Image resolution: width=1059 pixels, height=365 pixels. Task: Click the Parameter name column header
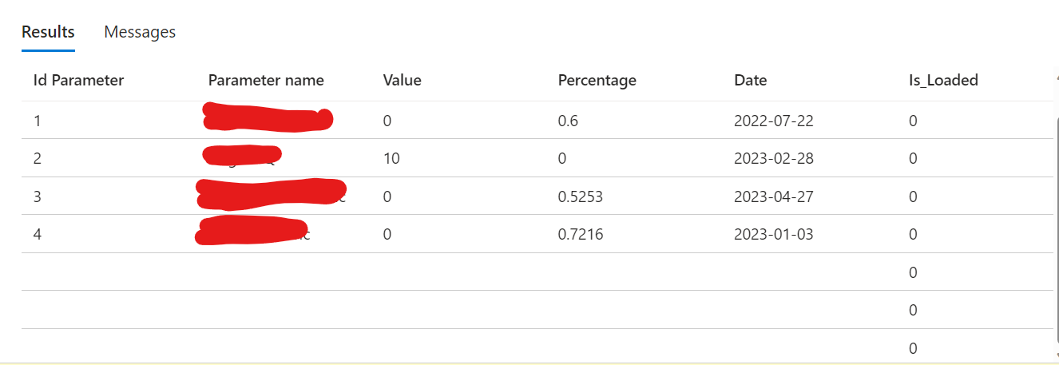[266, 80]
